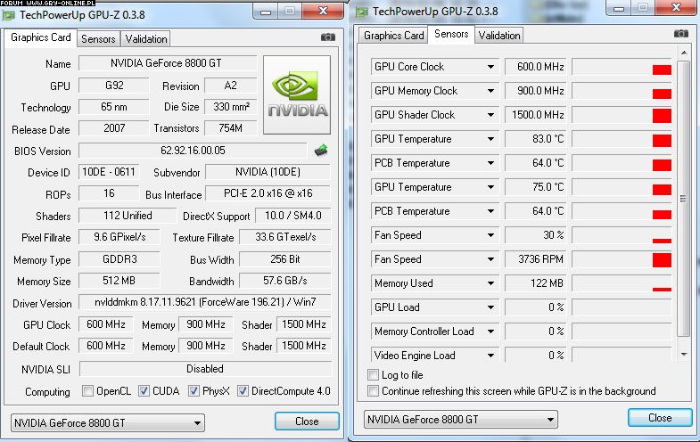Image resolution: width=700 pixels, height=442 pixels.
Task: Click the Name field NVIDIA GeForce 8800 GT
Action: click(168, 63)
